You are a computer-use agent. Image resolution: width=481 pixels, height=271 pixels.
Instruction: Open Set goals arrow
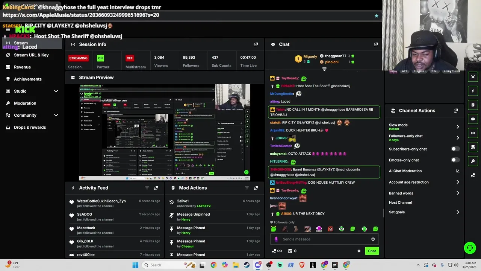click(458, 212)
